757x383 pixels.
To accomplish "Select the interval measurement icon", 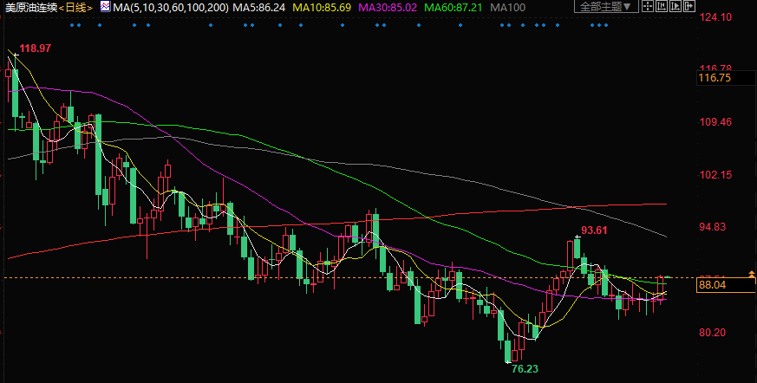I will tap(662, 7).
